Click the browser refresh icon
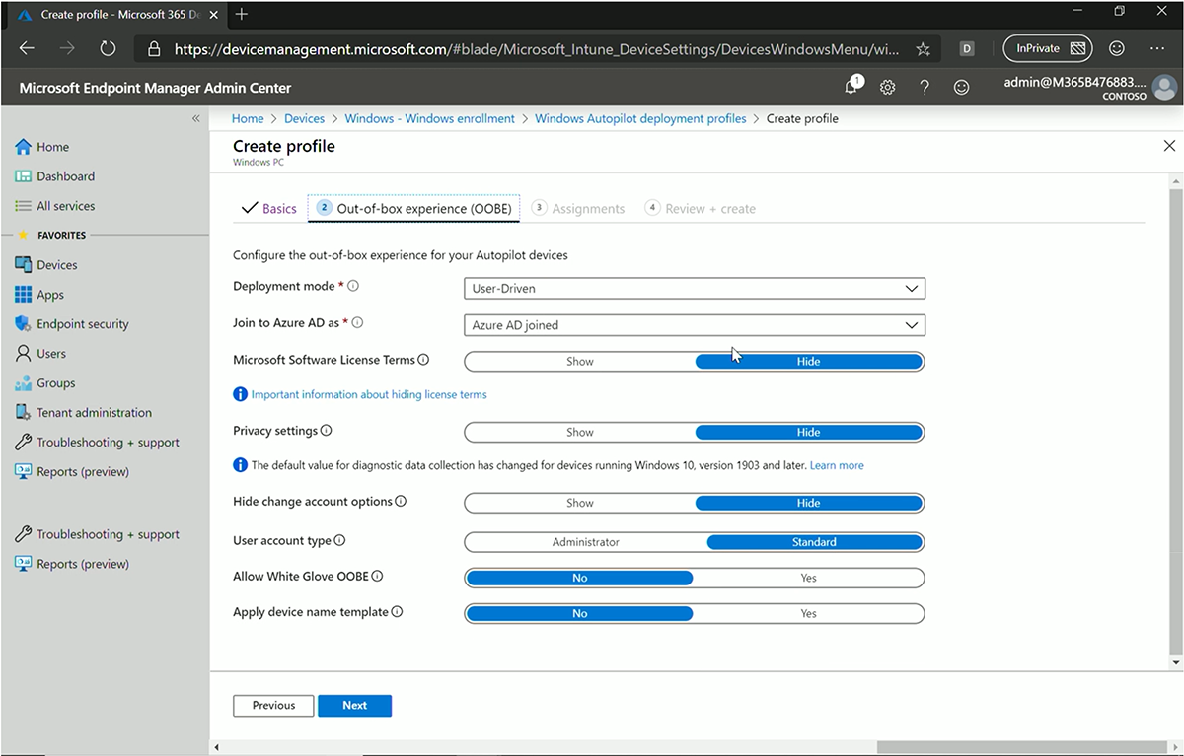The height and width of the screenshot is (756, 1184). click(108, 48)
